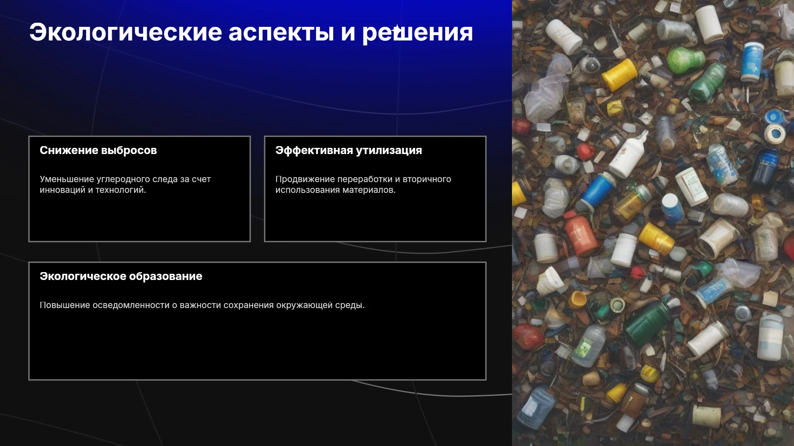Select the plastic waste photo on the right
This screenshot has width=794, height=446.
(x=653, y=223)
